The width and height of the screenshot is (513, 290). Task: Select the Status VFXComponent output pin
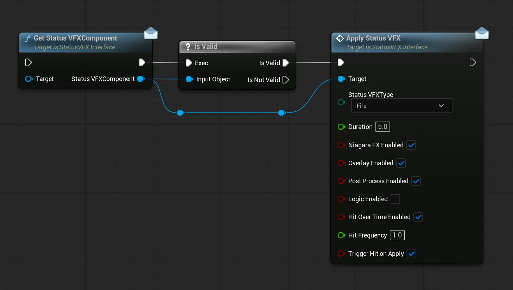[x=141, y=79]
